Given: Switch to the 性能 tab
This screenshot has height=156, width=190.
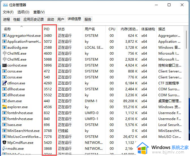Looking at the screenshot, I should pos(17,19).
